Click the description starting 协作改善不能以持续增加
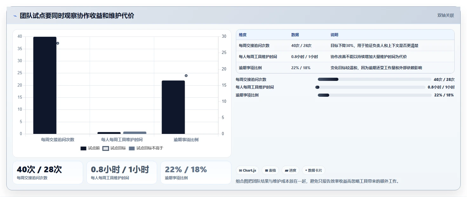 coord(369,57)
